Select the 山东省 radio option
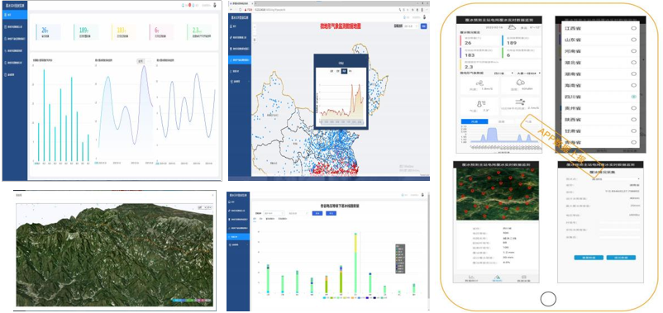Image resolution: width=663 pixels, height=313 pixels. point(633,40)
